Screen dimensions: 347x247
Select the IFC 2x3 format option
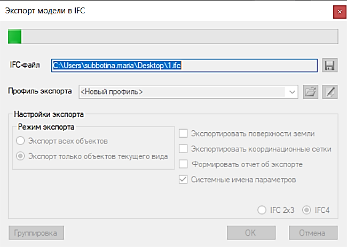click(x=262, y=210)
